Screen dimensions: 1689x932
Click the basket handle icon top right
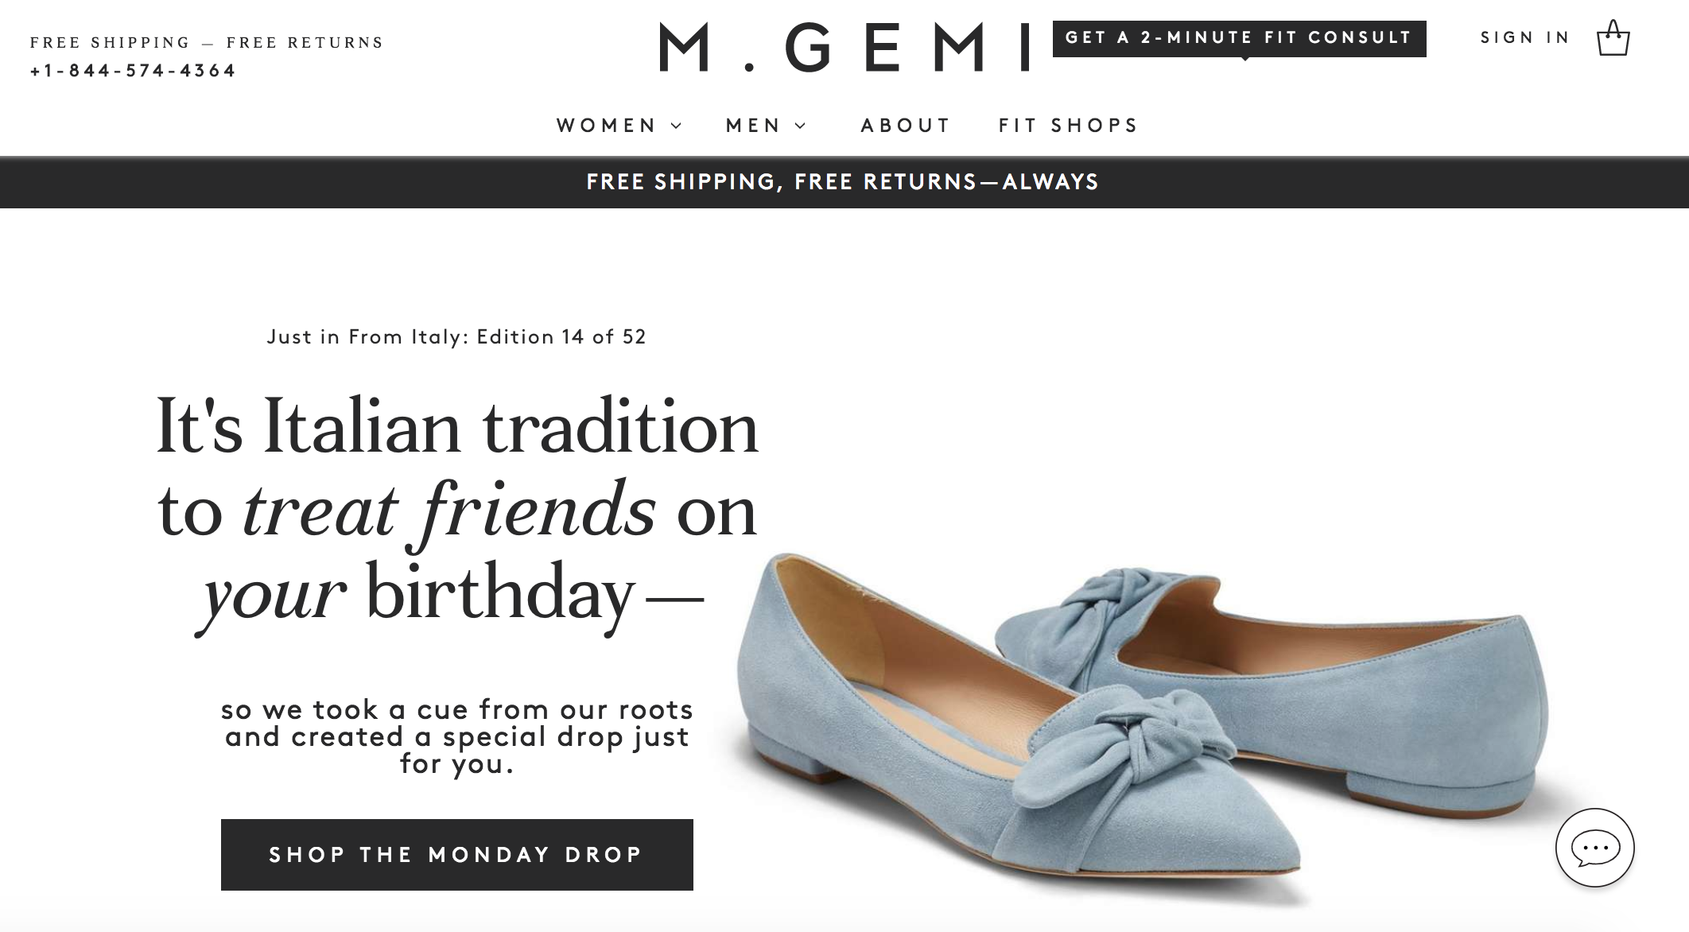[1614, 27]
